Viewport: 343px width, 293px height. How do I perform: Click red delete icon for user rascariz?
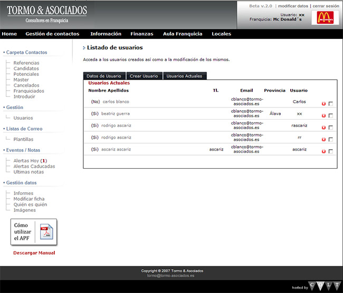[323, 128]
